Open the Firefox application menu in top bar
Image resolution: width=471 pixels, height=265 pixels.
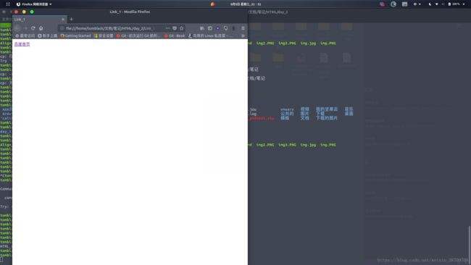34,4
